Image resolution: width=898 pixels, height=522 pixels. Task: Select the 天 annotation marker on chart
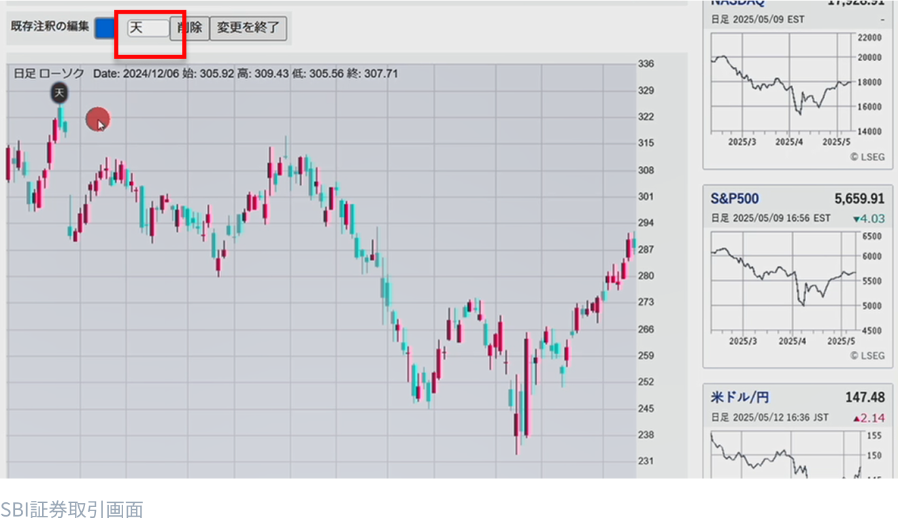59,92
